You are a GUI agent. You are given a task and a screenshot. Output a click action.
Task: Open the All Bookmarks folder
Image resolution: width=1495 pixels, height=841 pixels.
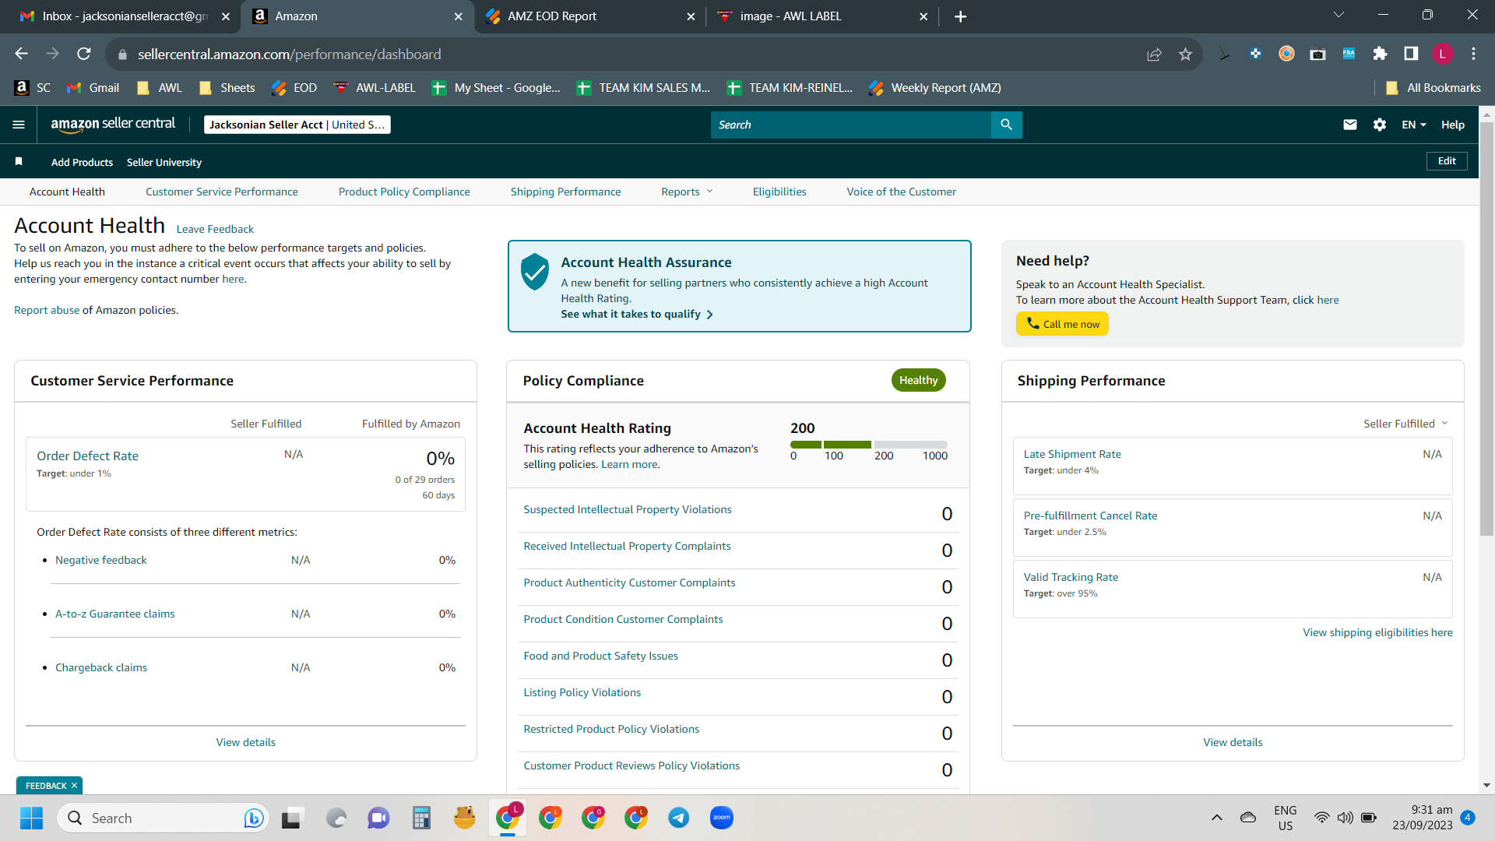coord(1433,88)
